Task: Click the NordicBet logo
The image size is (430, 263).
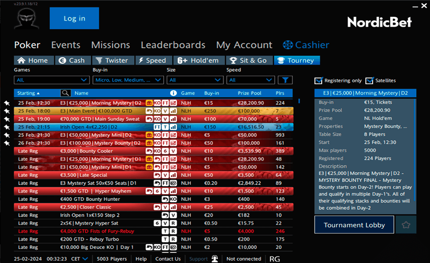Action: pos(380,22)
